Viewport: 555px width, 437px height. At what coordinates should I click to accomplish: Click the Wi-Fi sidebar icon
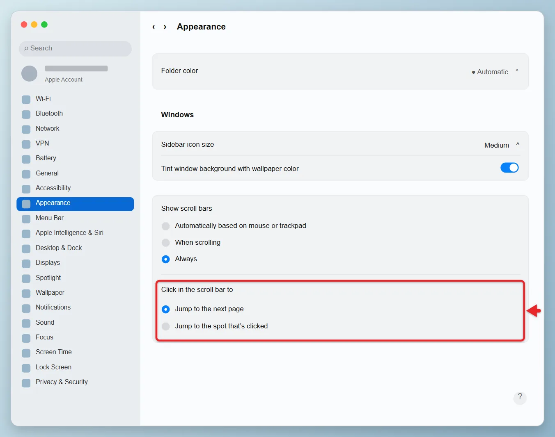point(26,99)
